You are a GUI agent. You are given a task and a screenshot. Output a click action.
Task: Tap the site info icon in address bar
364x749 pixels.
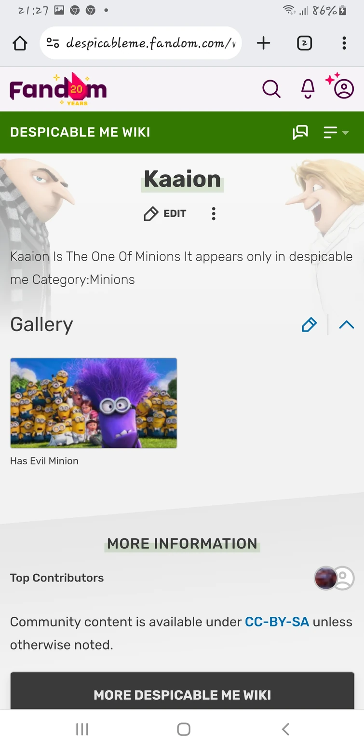(x=53, y=43)
